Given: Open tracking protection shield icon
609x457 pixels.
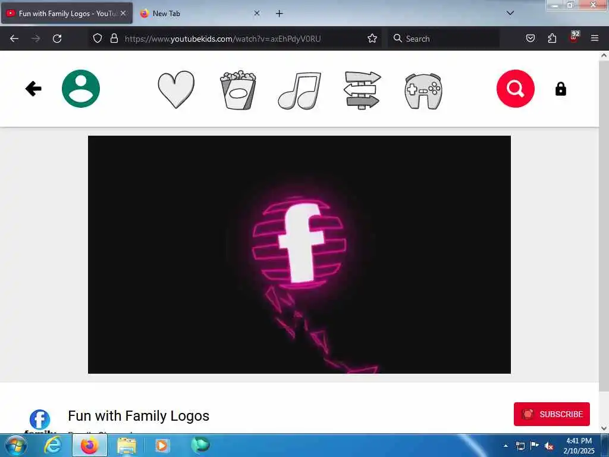Looking at the screenshot, I should (98, 39).
